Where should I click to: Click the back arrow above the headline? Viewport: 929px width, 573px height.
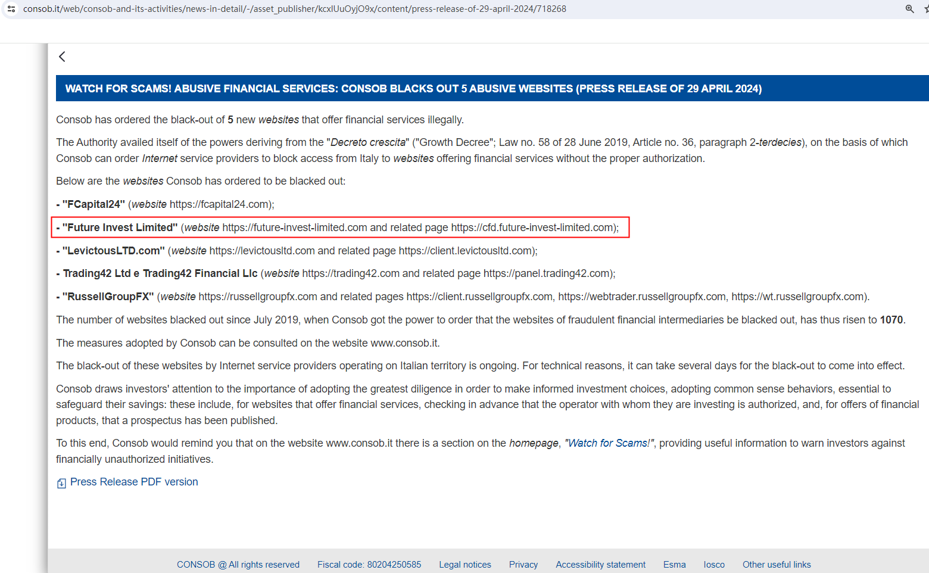[x=62, y=57]
